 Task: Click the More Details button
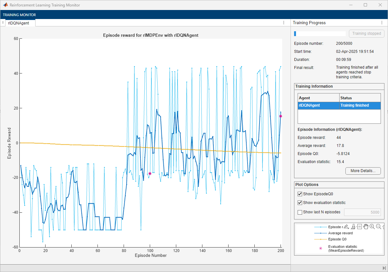pos(363,171)
